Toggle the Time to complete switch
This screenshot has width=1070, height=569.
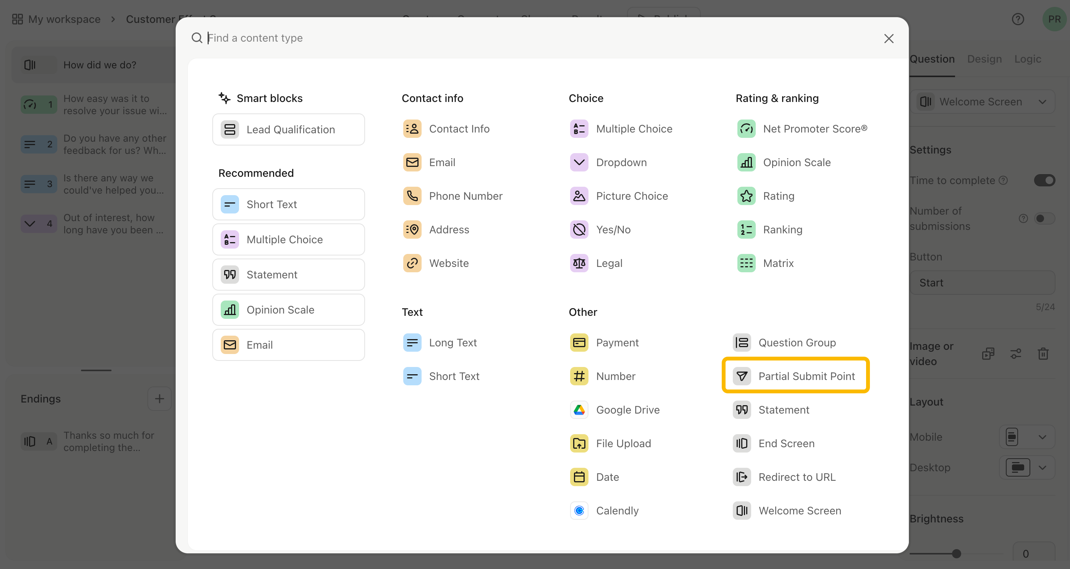[x=1044, y=180]
